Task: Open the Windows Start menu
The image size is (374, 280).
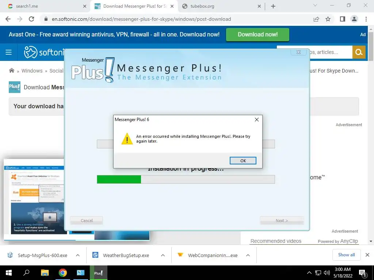Action: [x=9, y=273]
